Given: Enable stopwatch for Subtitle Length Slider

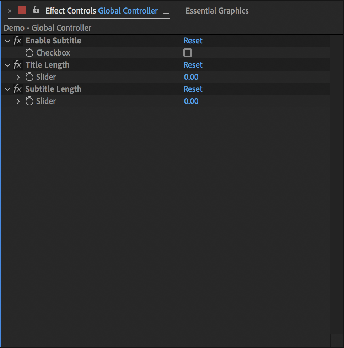Looking at the screenshot, I should coord(29,101).
